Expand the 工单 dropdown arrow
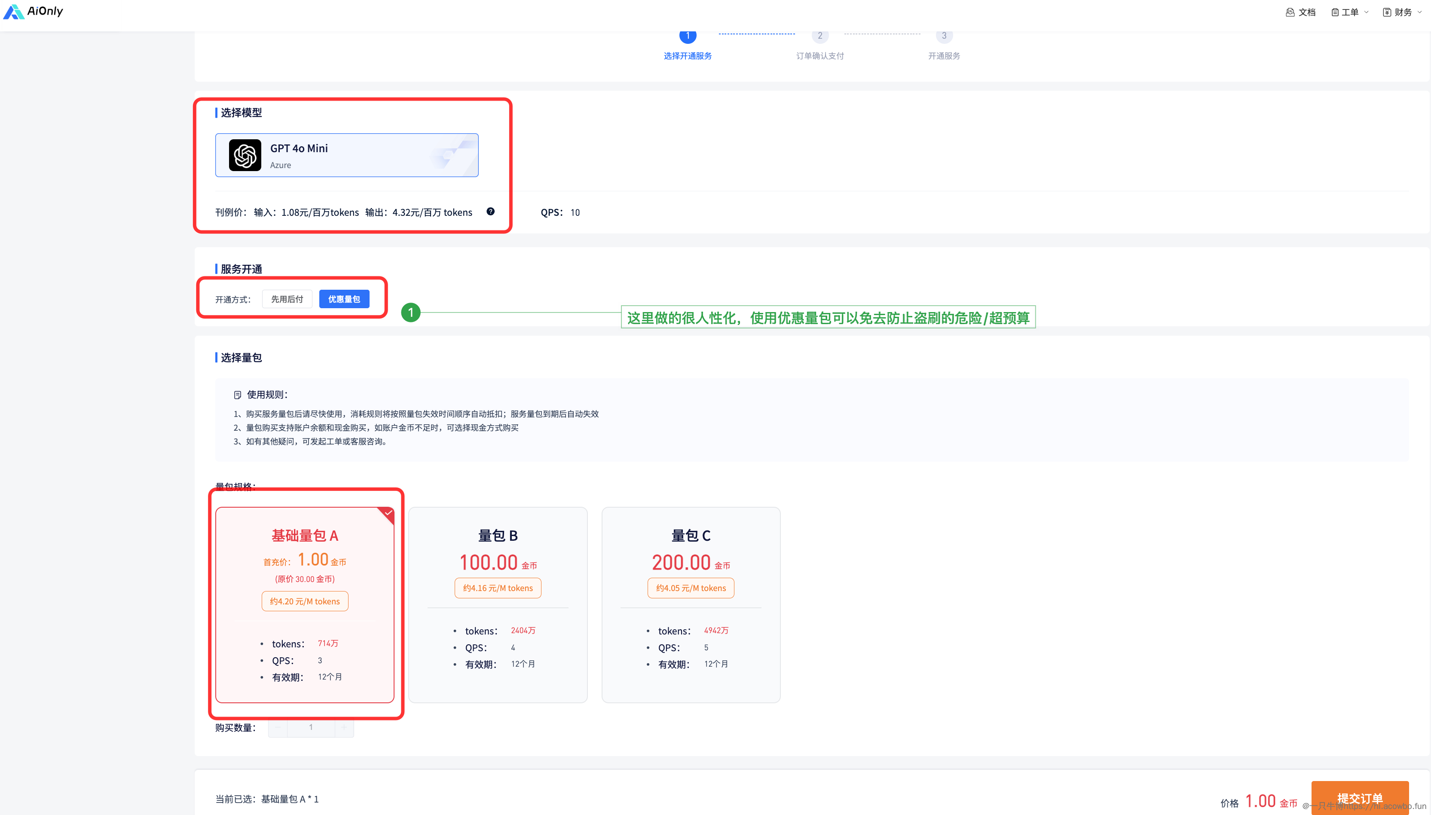This screenshot has width=1431, height=815. [1367, 12]
